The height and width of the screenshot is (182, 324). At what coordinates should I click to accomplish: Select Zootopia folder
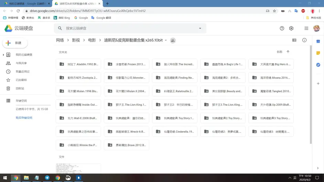78,78
